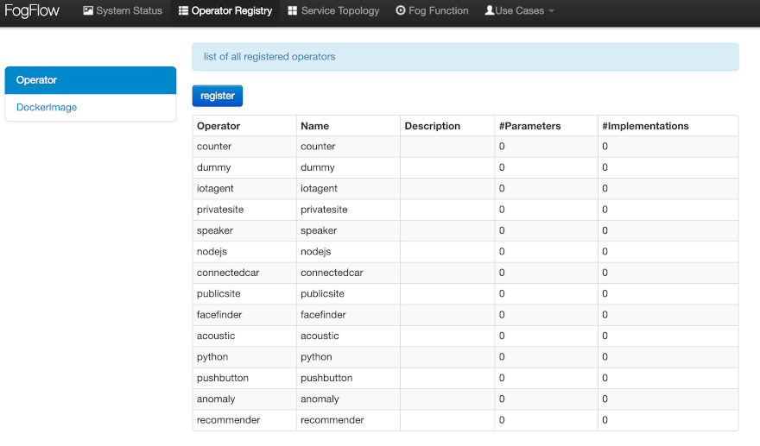Click 'recommender' in the Name column
Image resolution: width=760 pixels, height=446 pixels.
tap(332, 420)
